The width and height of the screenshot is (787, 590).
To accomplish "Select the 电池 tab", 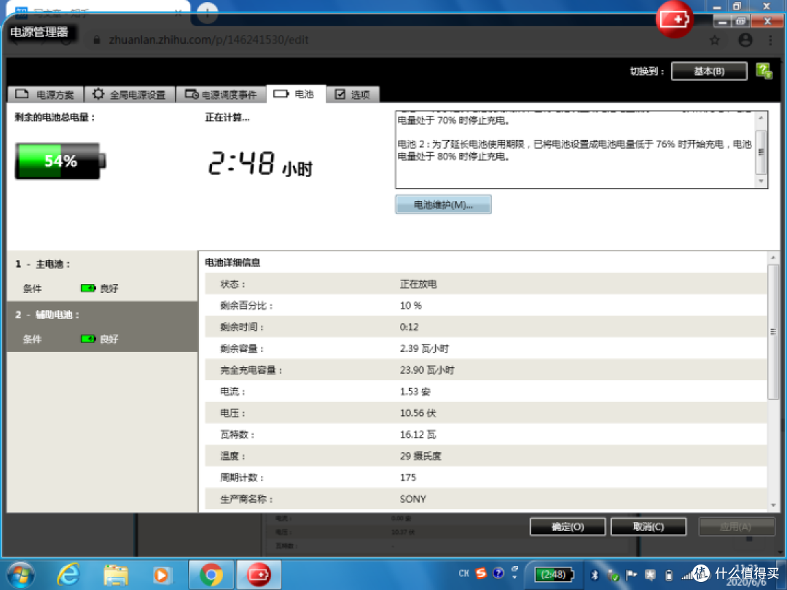I will [296, 94].
